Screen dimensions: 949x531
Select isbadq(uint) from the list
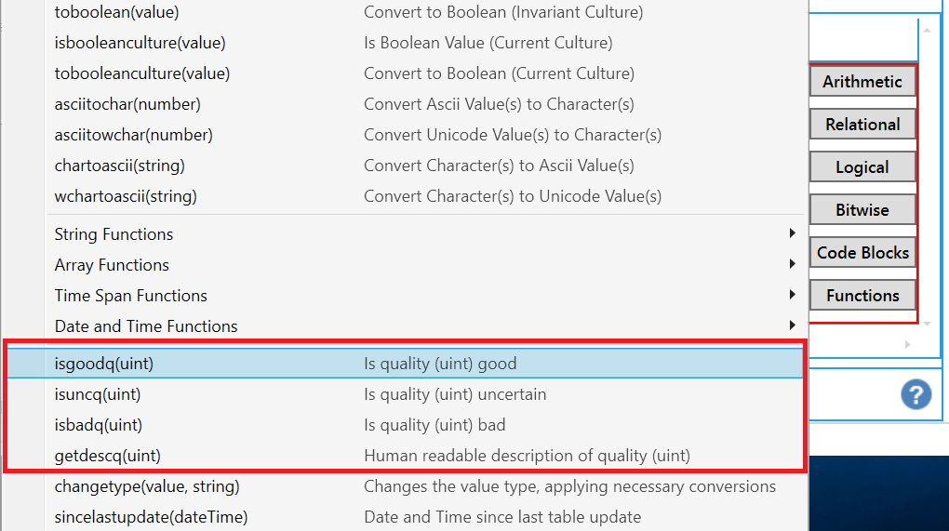(x=99, y=425)
